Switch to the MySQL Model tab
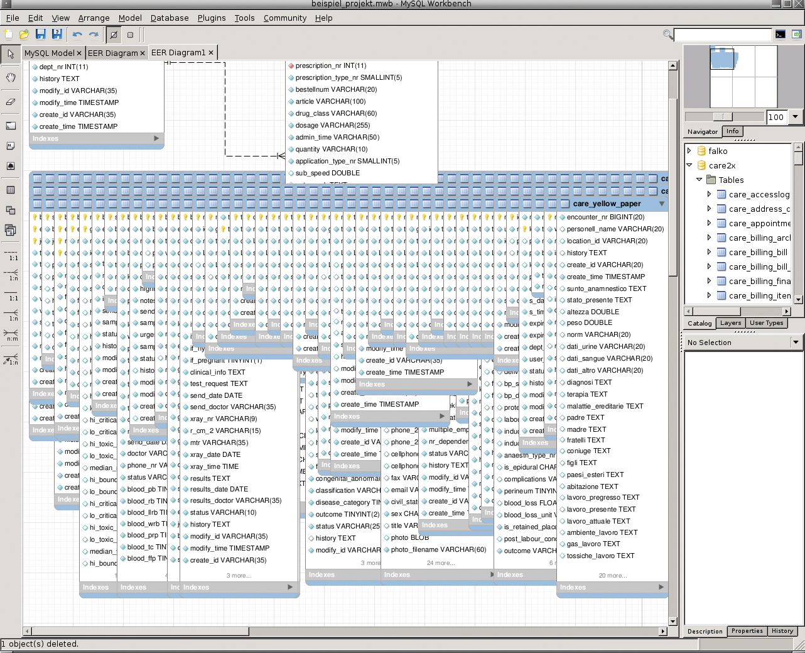This screenshot has height=653, width=805. click(50, 53)
